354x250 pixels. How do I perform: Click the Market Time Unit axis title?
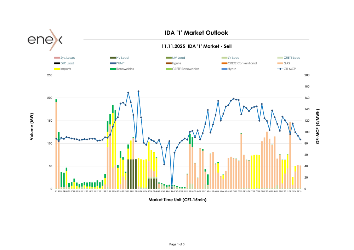click(177, 200)
